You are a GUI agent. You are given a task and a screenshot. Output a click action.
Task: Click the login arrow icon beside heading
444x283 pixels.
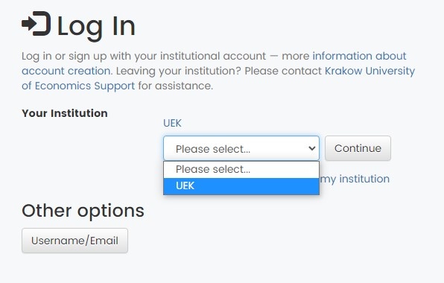pos(37,24)
